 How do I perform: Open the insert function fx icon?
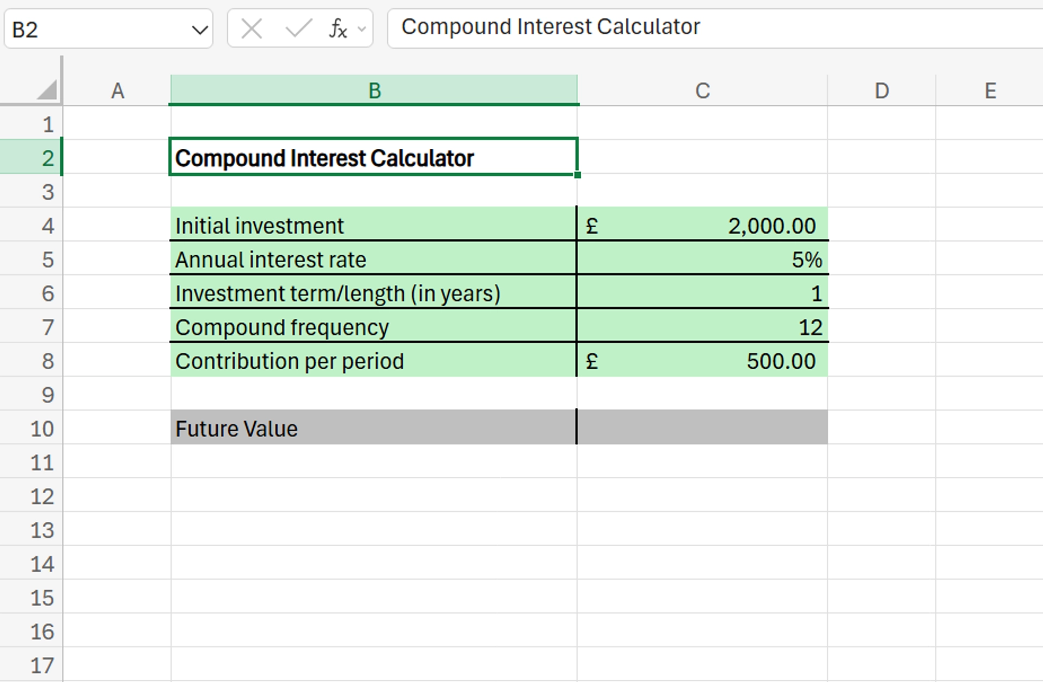337,28
